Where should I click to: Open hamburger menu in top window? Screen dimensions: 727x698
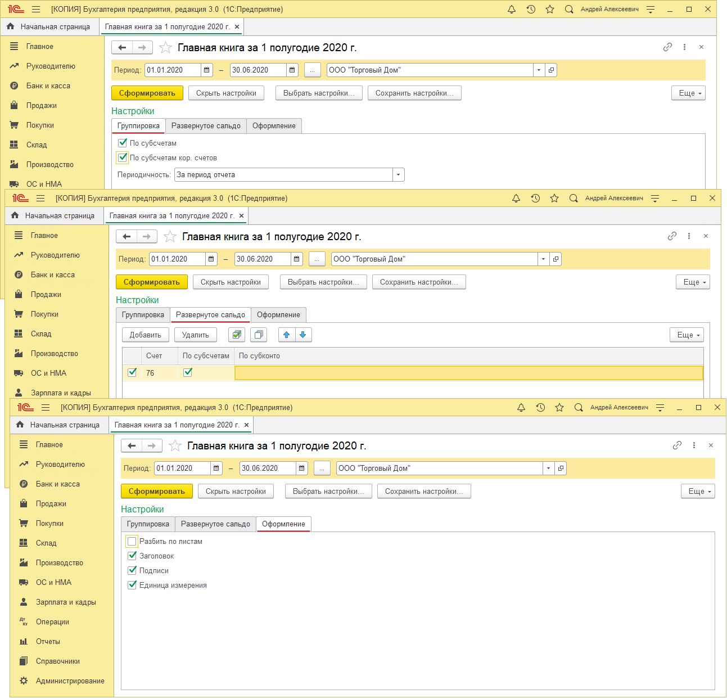(x=36, y=9)
